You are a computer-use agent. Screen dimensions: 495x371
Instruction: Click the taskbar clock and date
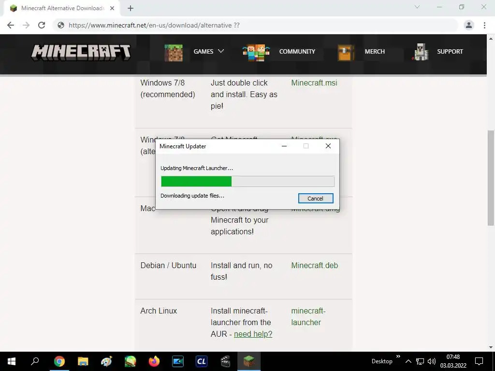coord(453,361)
